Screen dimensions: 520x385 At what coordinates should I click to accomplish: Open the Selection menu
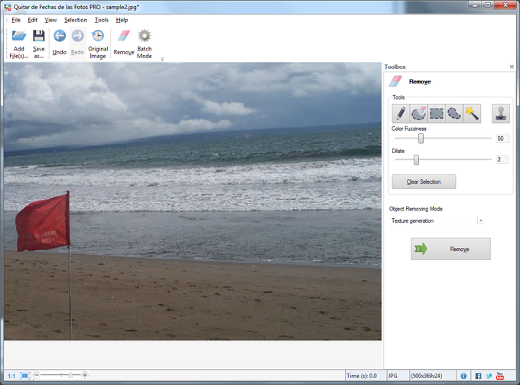[x=76, y=19]
